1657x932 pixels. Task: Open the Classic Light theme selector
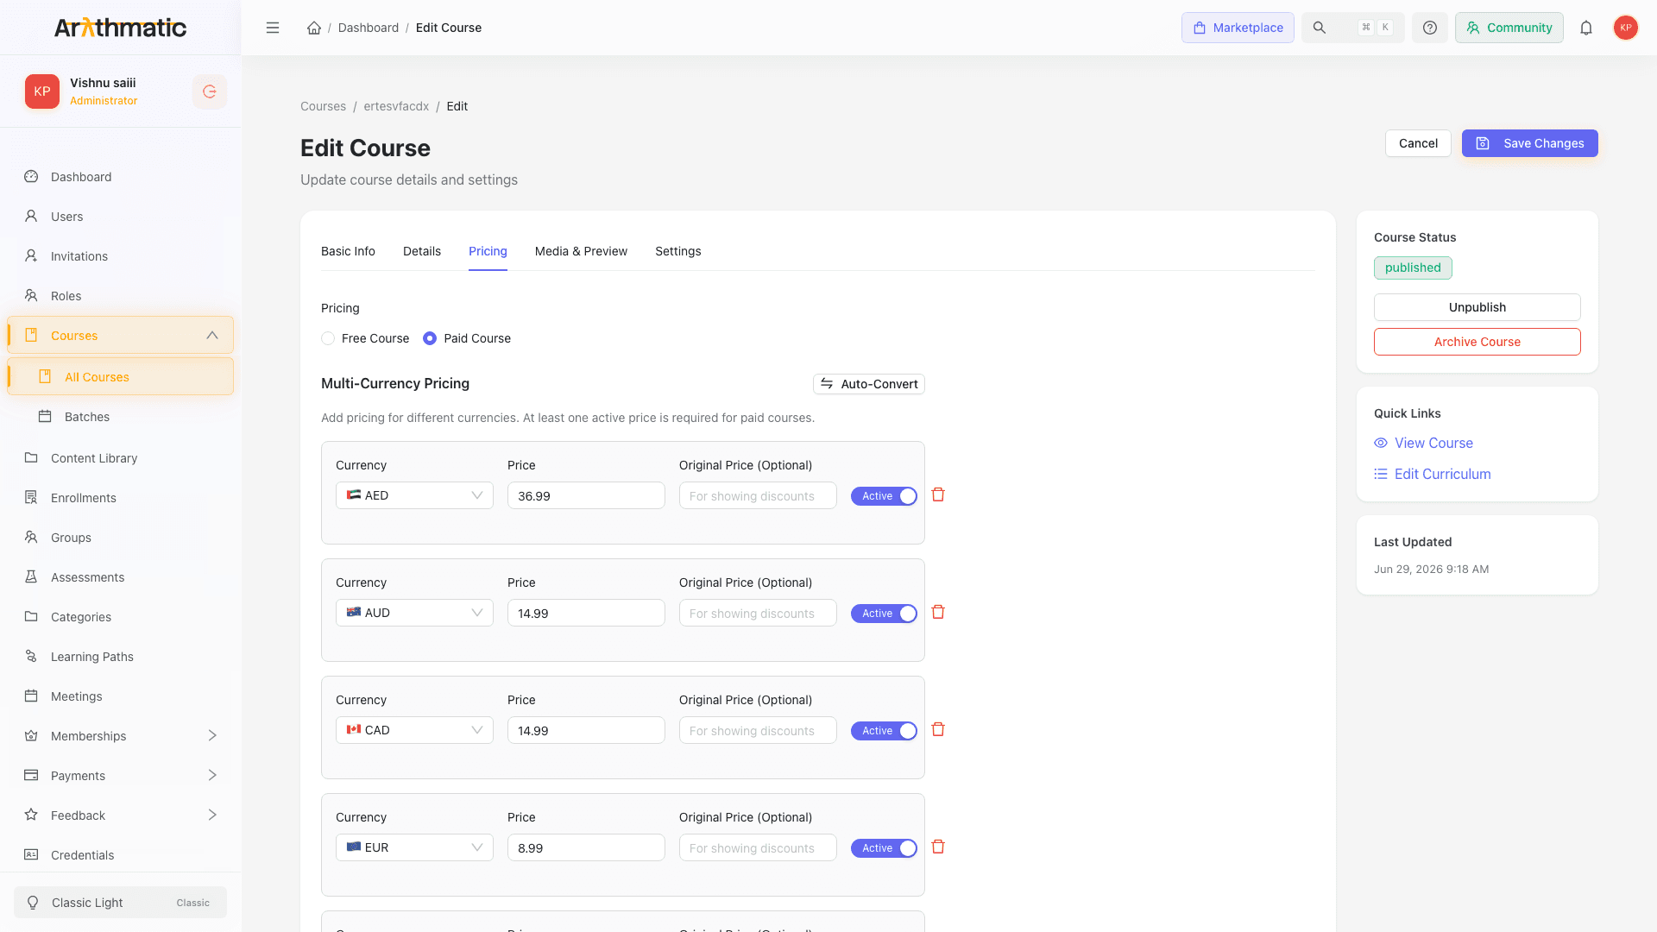(120, 903)
